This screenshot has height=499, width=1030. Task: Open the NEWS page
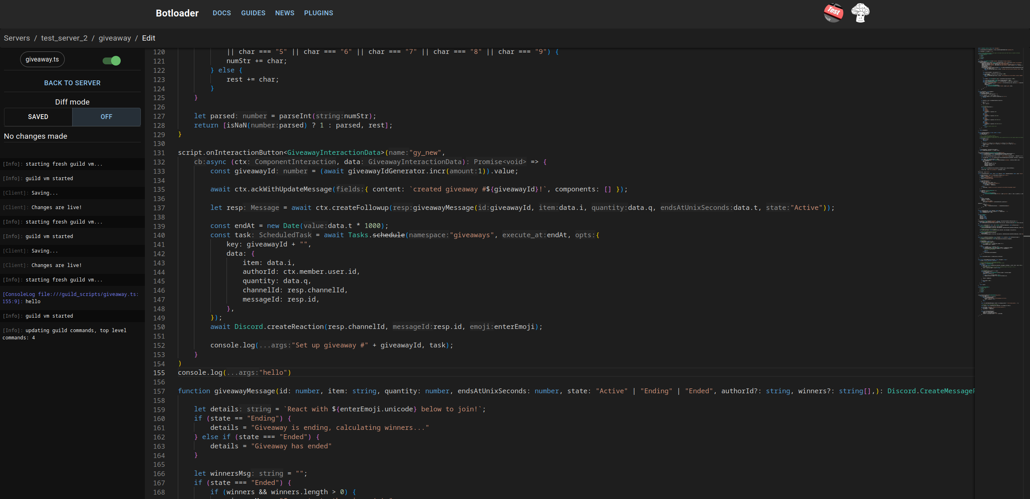click(x=284, y=13)
